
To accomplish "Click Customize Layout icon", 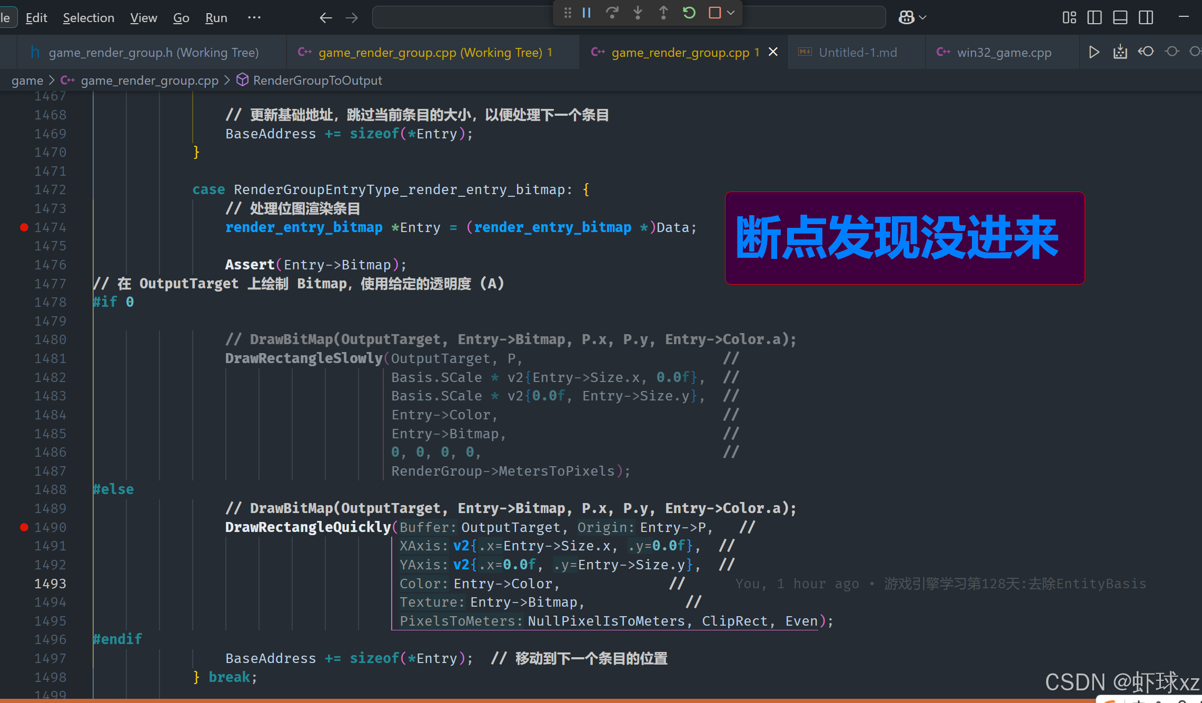I will (1069, 18).
